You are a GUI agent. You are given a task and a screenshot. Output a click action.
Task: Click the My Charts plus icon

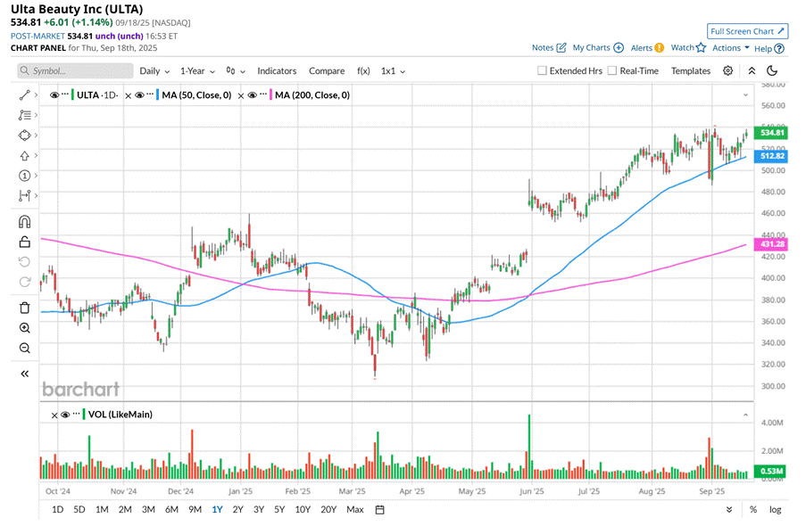pyautogui.click(x=619, y=48)
